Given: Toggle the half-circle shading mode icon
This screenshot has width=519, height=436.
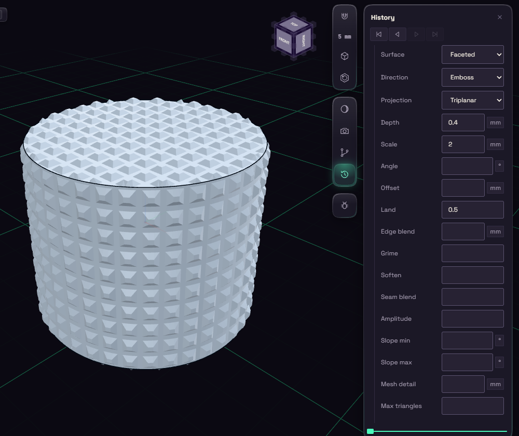Looking at the screenshot, I should tap(345, 109).
